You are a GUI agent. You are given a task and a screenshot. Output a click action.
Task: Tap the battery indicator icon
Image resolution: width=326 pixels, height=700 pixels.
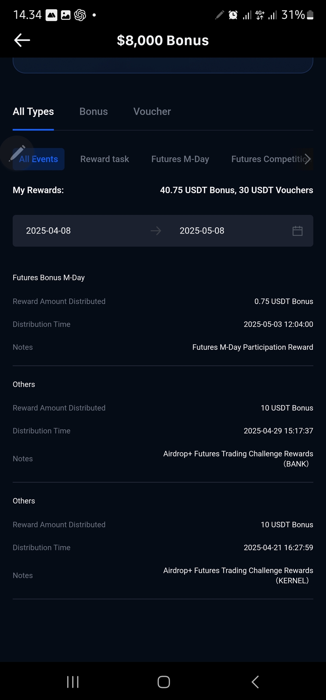[x=310, y=15]
